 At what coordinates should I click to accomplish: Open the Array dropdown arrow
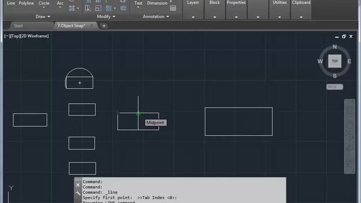[115, 8]
